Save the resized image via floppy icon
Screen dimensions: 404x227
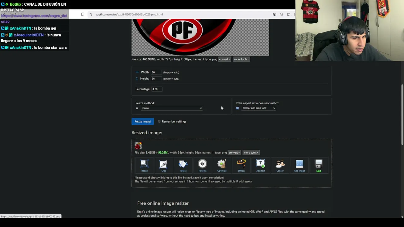click(x=319, y=164)
